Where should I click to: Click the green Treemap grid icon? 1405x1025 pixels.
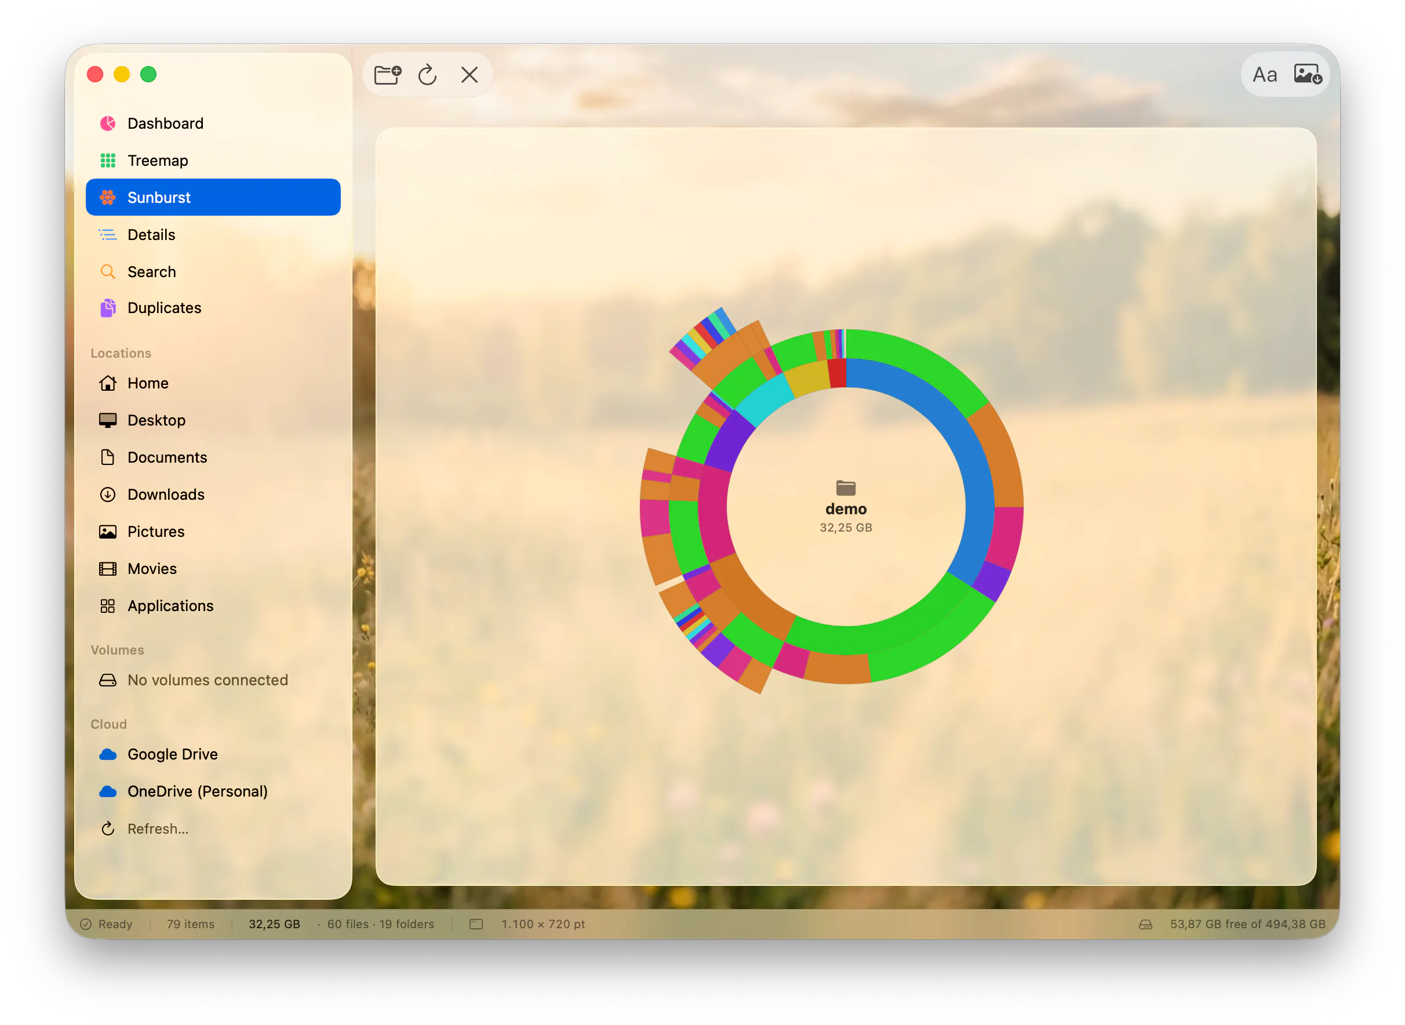(x=108, y=161)
